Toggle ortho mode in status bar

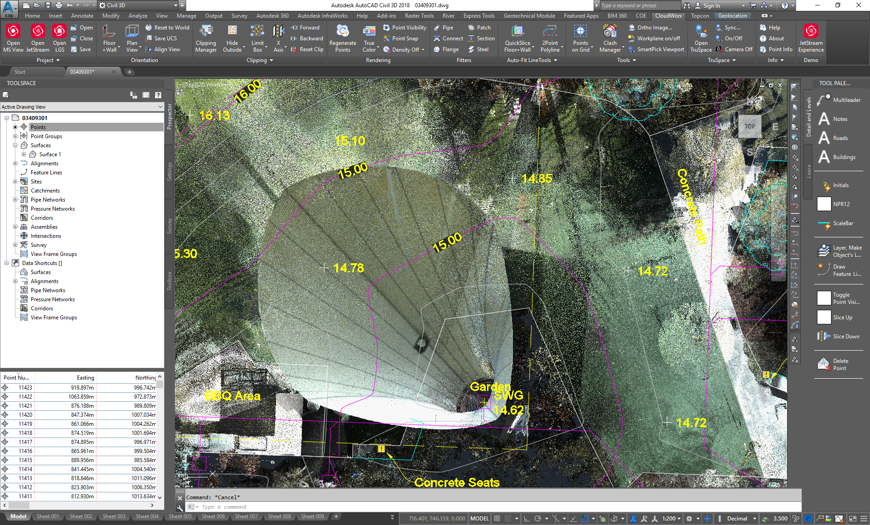tap(527, 519)
